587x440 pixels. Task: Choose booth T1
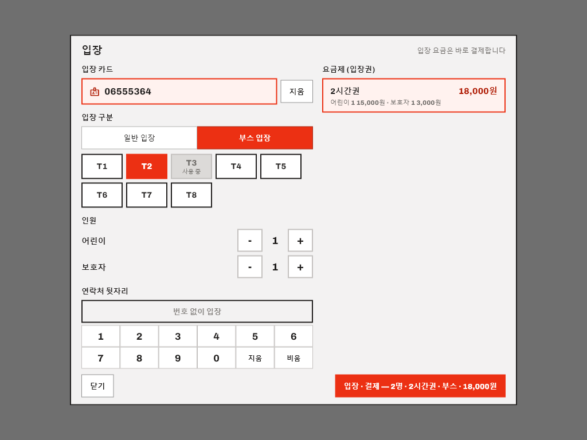click(102, 167)
